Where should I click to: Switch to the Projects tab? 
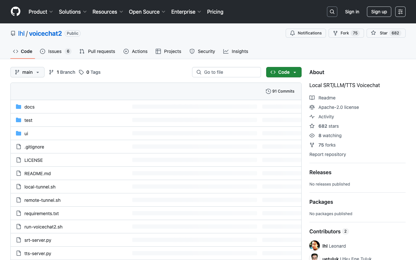click(x=168, y=51)
